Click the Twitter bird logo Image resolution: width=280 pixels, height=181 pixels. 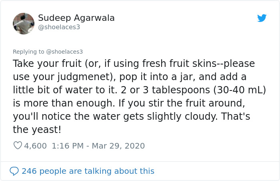coord(262,18)
